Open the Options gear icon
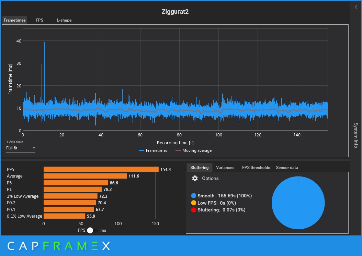This screenshot has width=362, height=256. (x=195, y=178)
